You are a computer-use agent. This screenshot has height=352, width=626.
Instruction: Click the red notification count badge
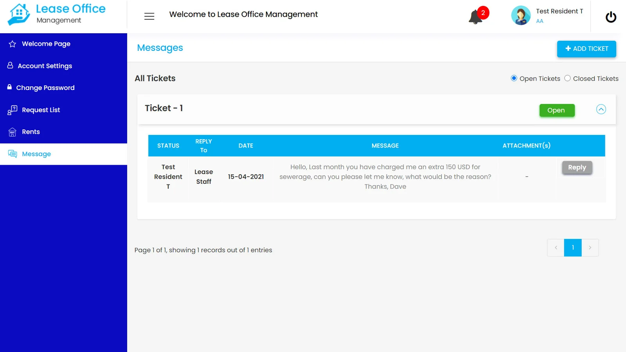483,13
